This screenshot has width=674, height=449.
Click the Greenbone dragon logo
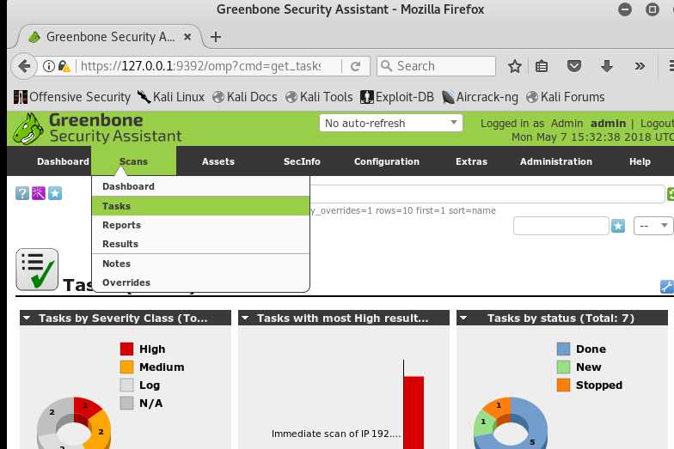[x=28, y=129]
